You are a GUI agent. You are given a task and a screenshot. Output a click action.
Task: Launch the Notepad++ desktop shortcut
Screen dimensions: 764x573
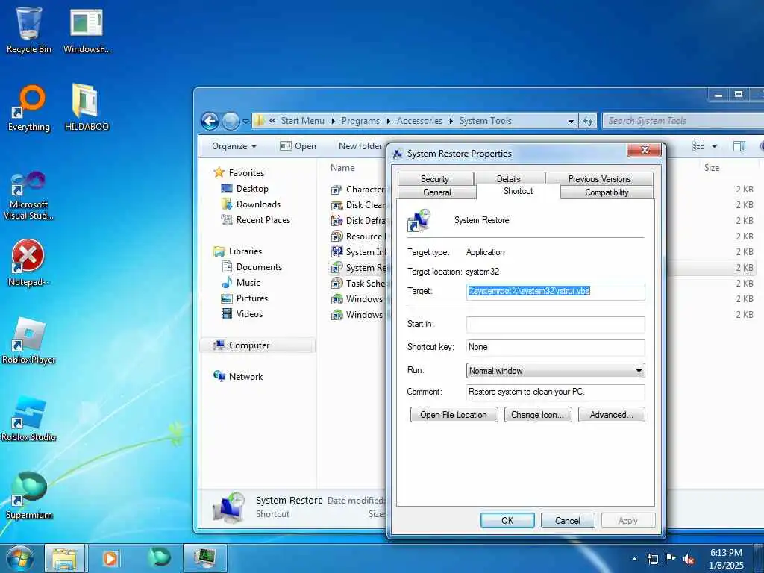click(29, 263)
